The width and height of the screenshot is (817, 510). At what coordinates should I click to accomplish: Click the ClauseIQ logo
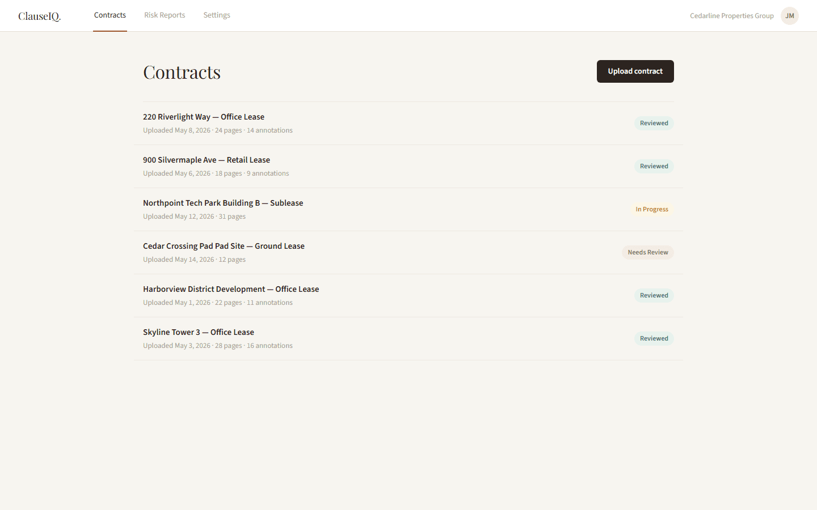(x=39, y=16)
